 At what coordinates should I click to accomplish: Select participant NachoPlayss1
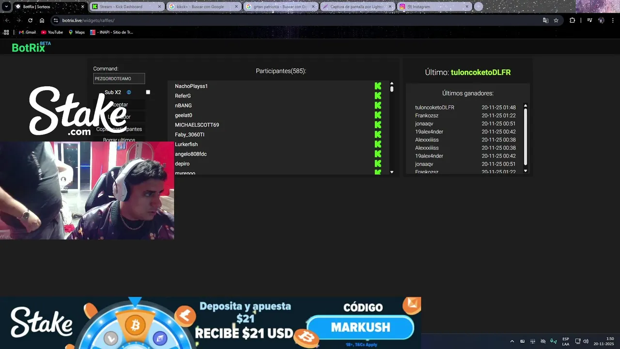click(x=191, y=86)
